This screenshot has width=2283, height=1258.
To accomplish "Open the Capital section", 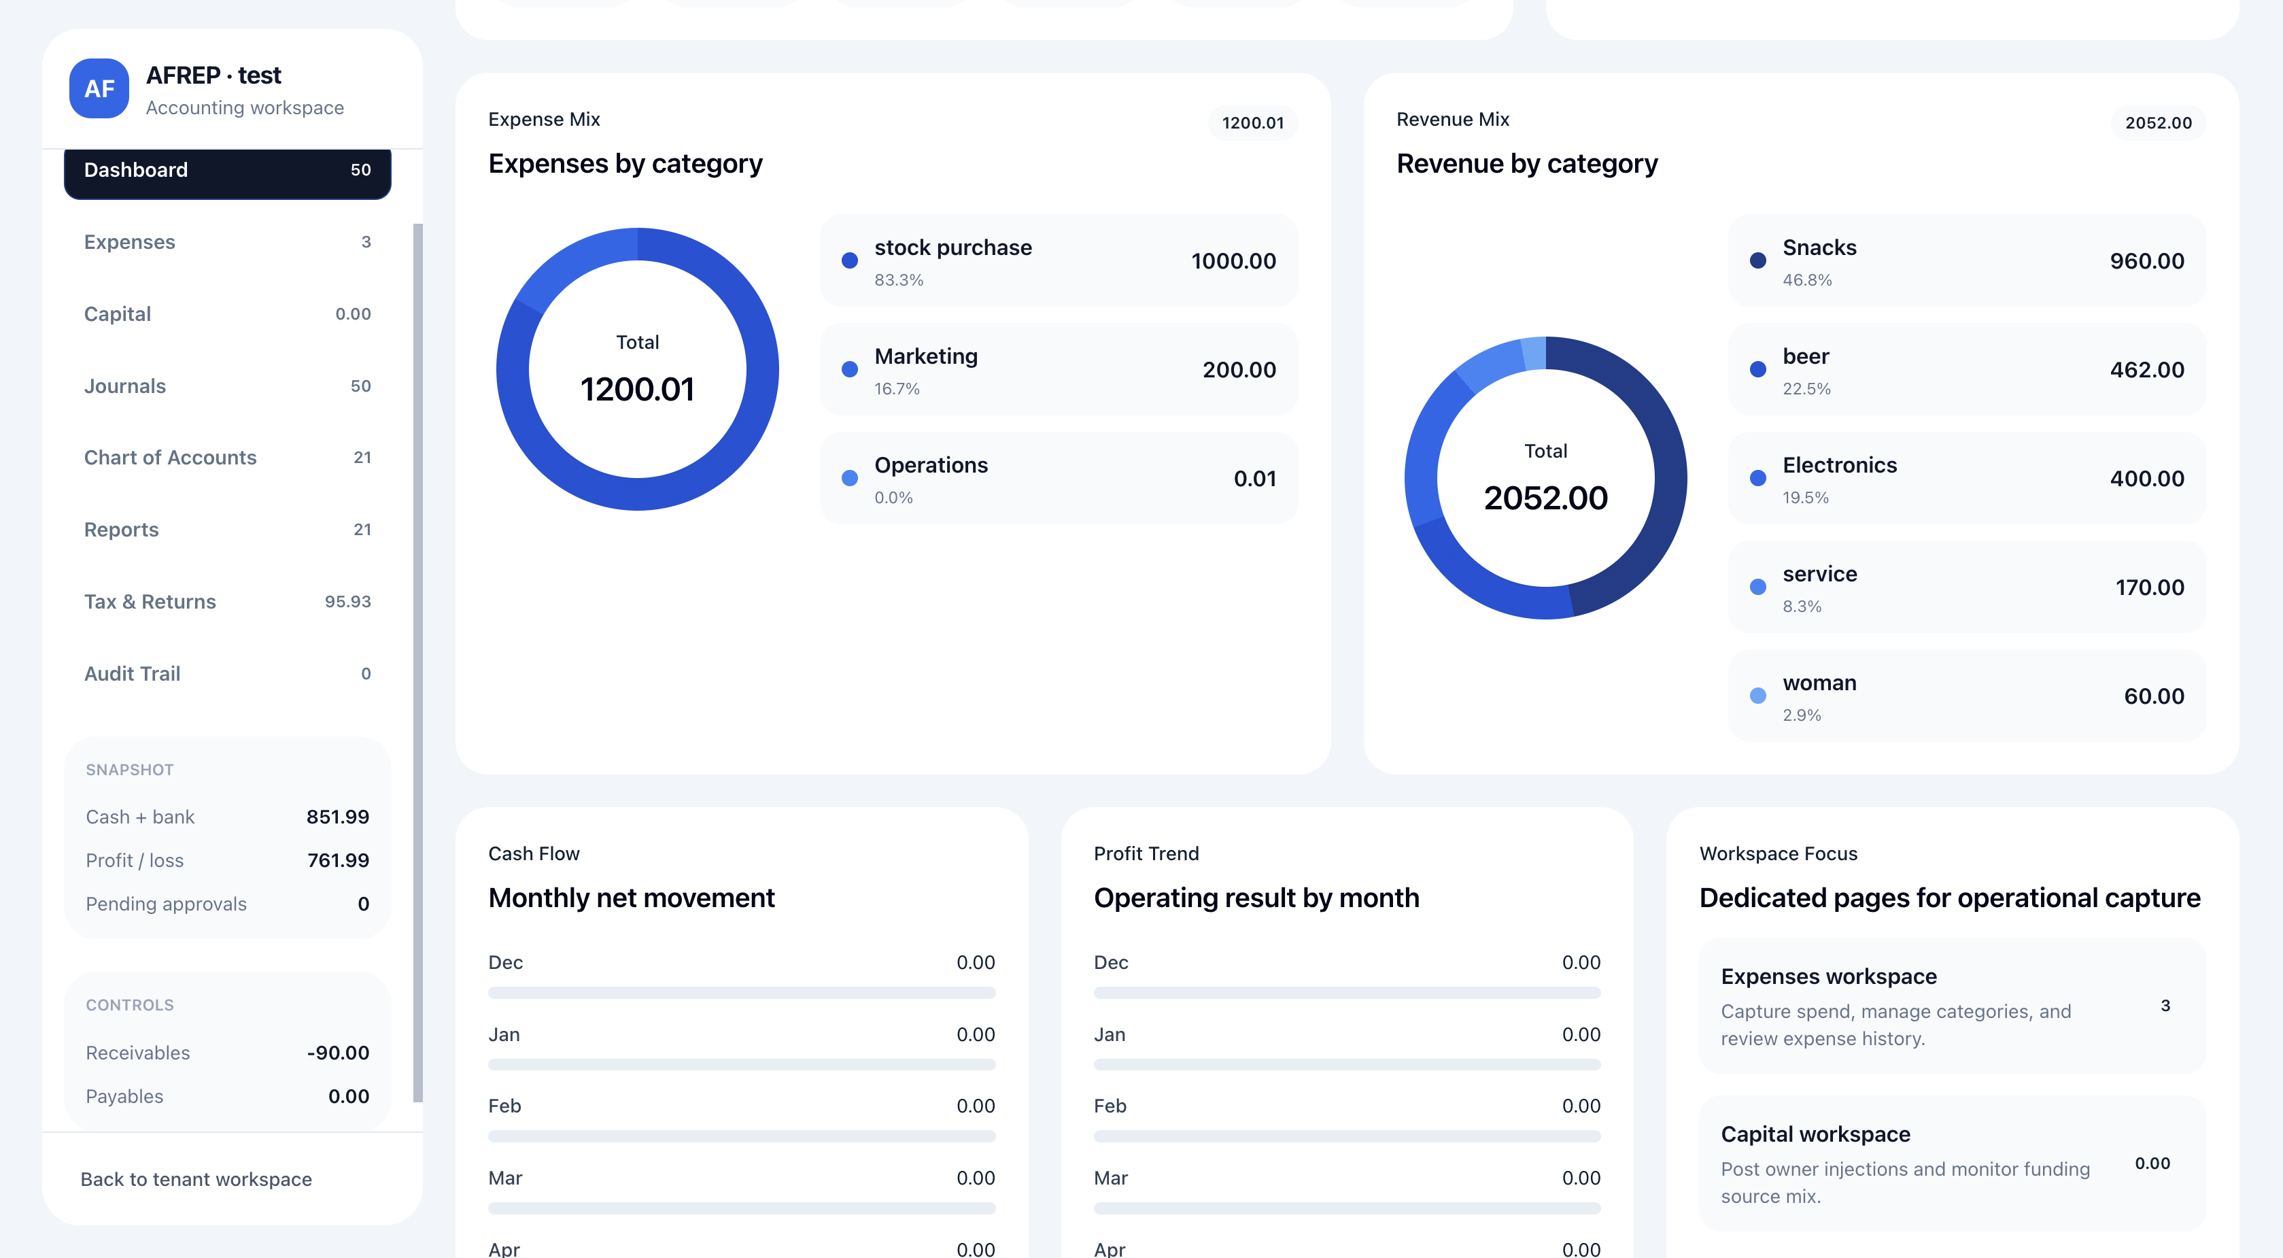I will 228,314.
